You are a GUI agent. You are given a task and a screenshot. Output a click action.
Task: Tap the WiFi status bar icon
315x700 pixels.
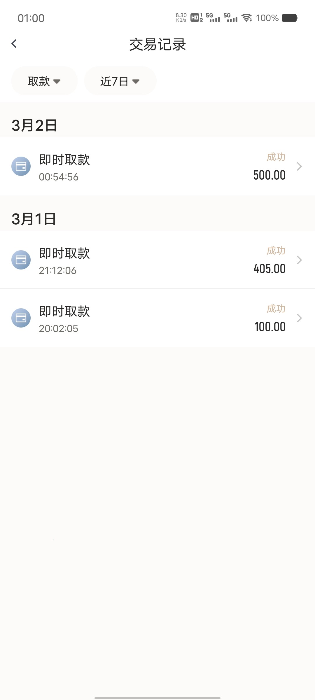(247, 18)
